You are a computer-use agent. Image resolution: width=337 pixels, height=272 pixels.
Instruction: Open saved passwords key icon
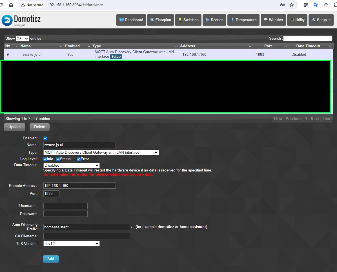[x=283, y=5]
